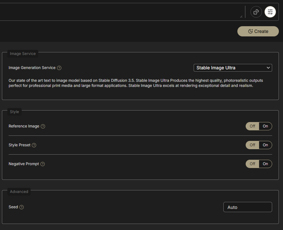Choose Off on Negative Prompt toggle
Image resolution: width=283 pixels, height=230 pixels.
(252, 164)
